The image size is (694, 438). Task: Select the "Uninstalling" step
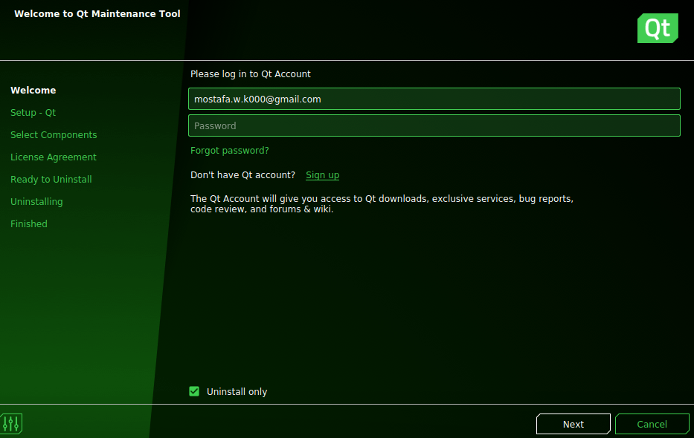pos(36,201)
